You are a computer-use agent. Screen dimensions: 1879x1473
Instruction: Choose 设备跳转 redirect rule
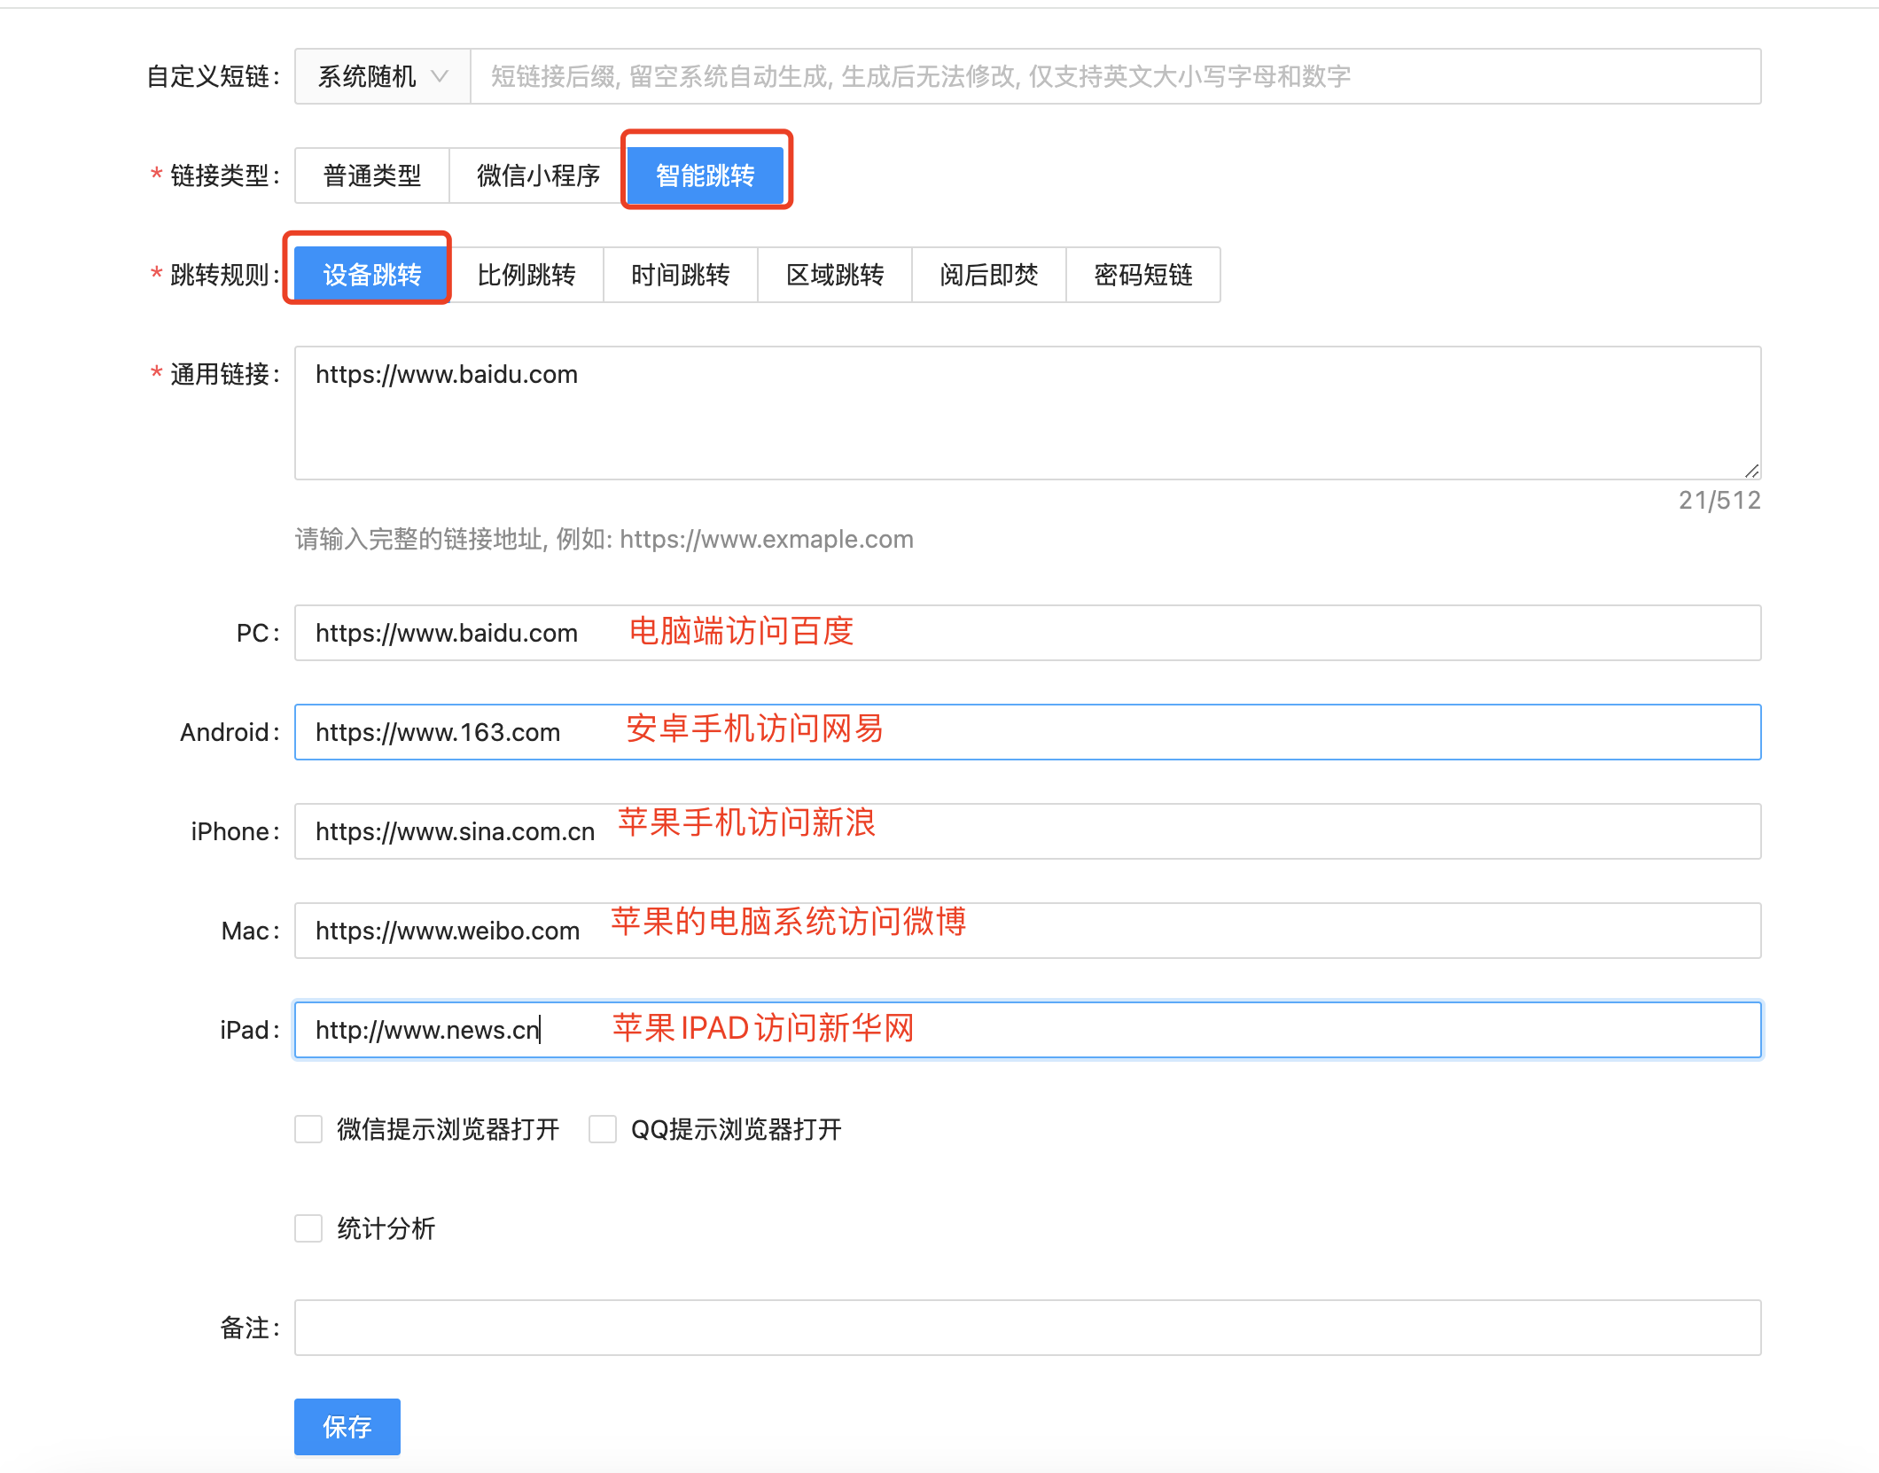pos(371,276)
